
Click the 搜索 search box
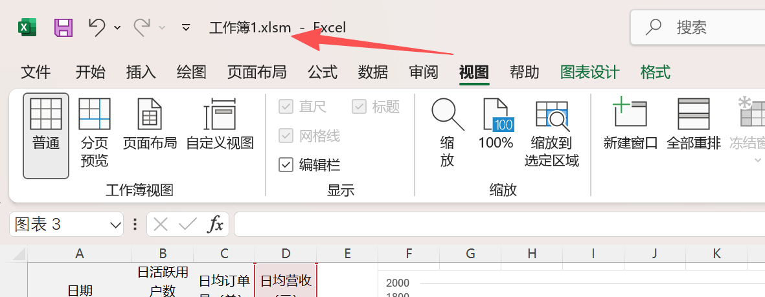(698, 27)
